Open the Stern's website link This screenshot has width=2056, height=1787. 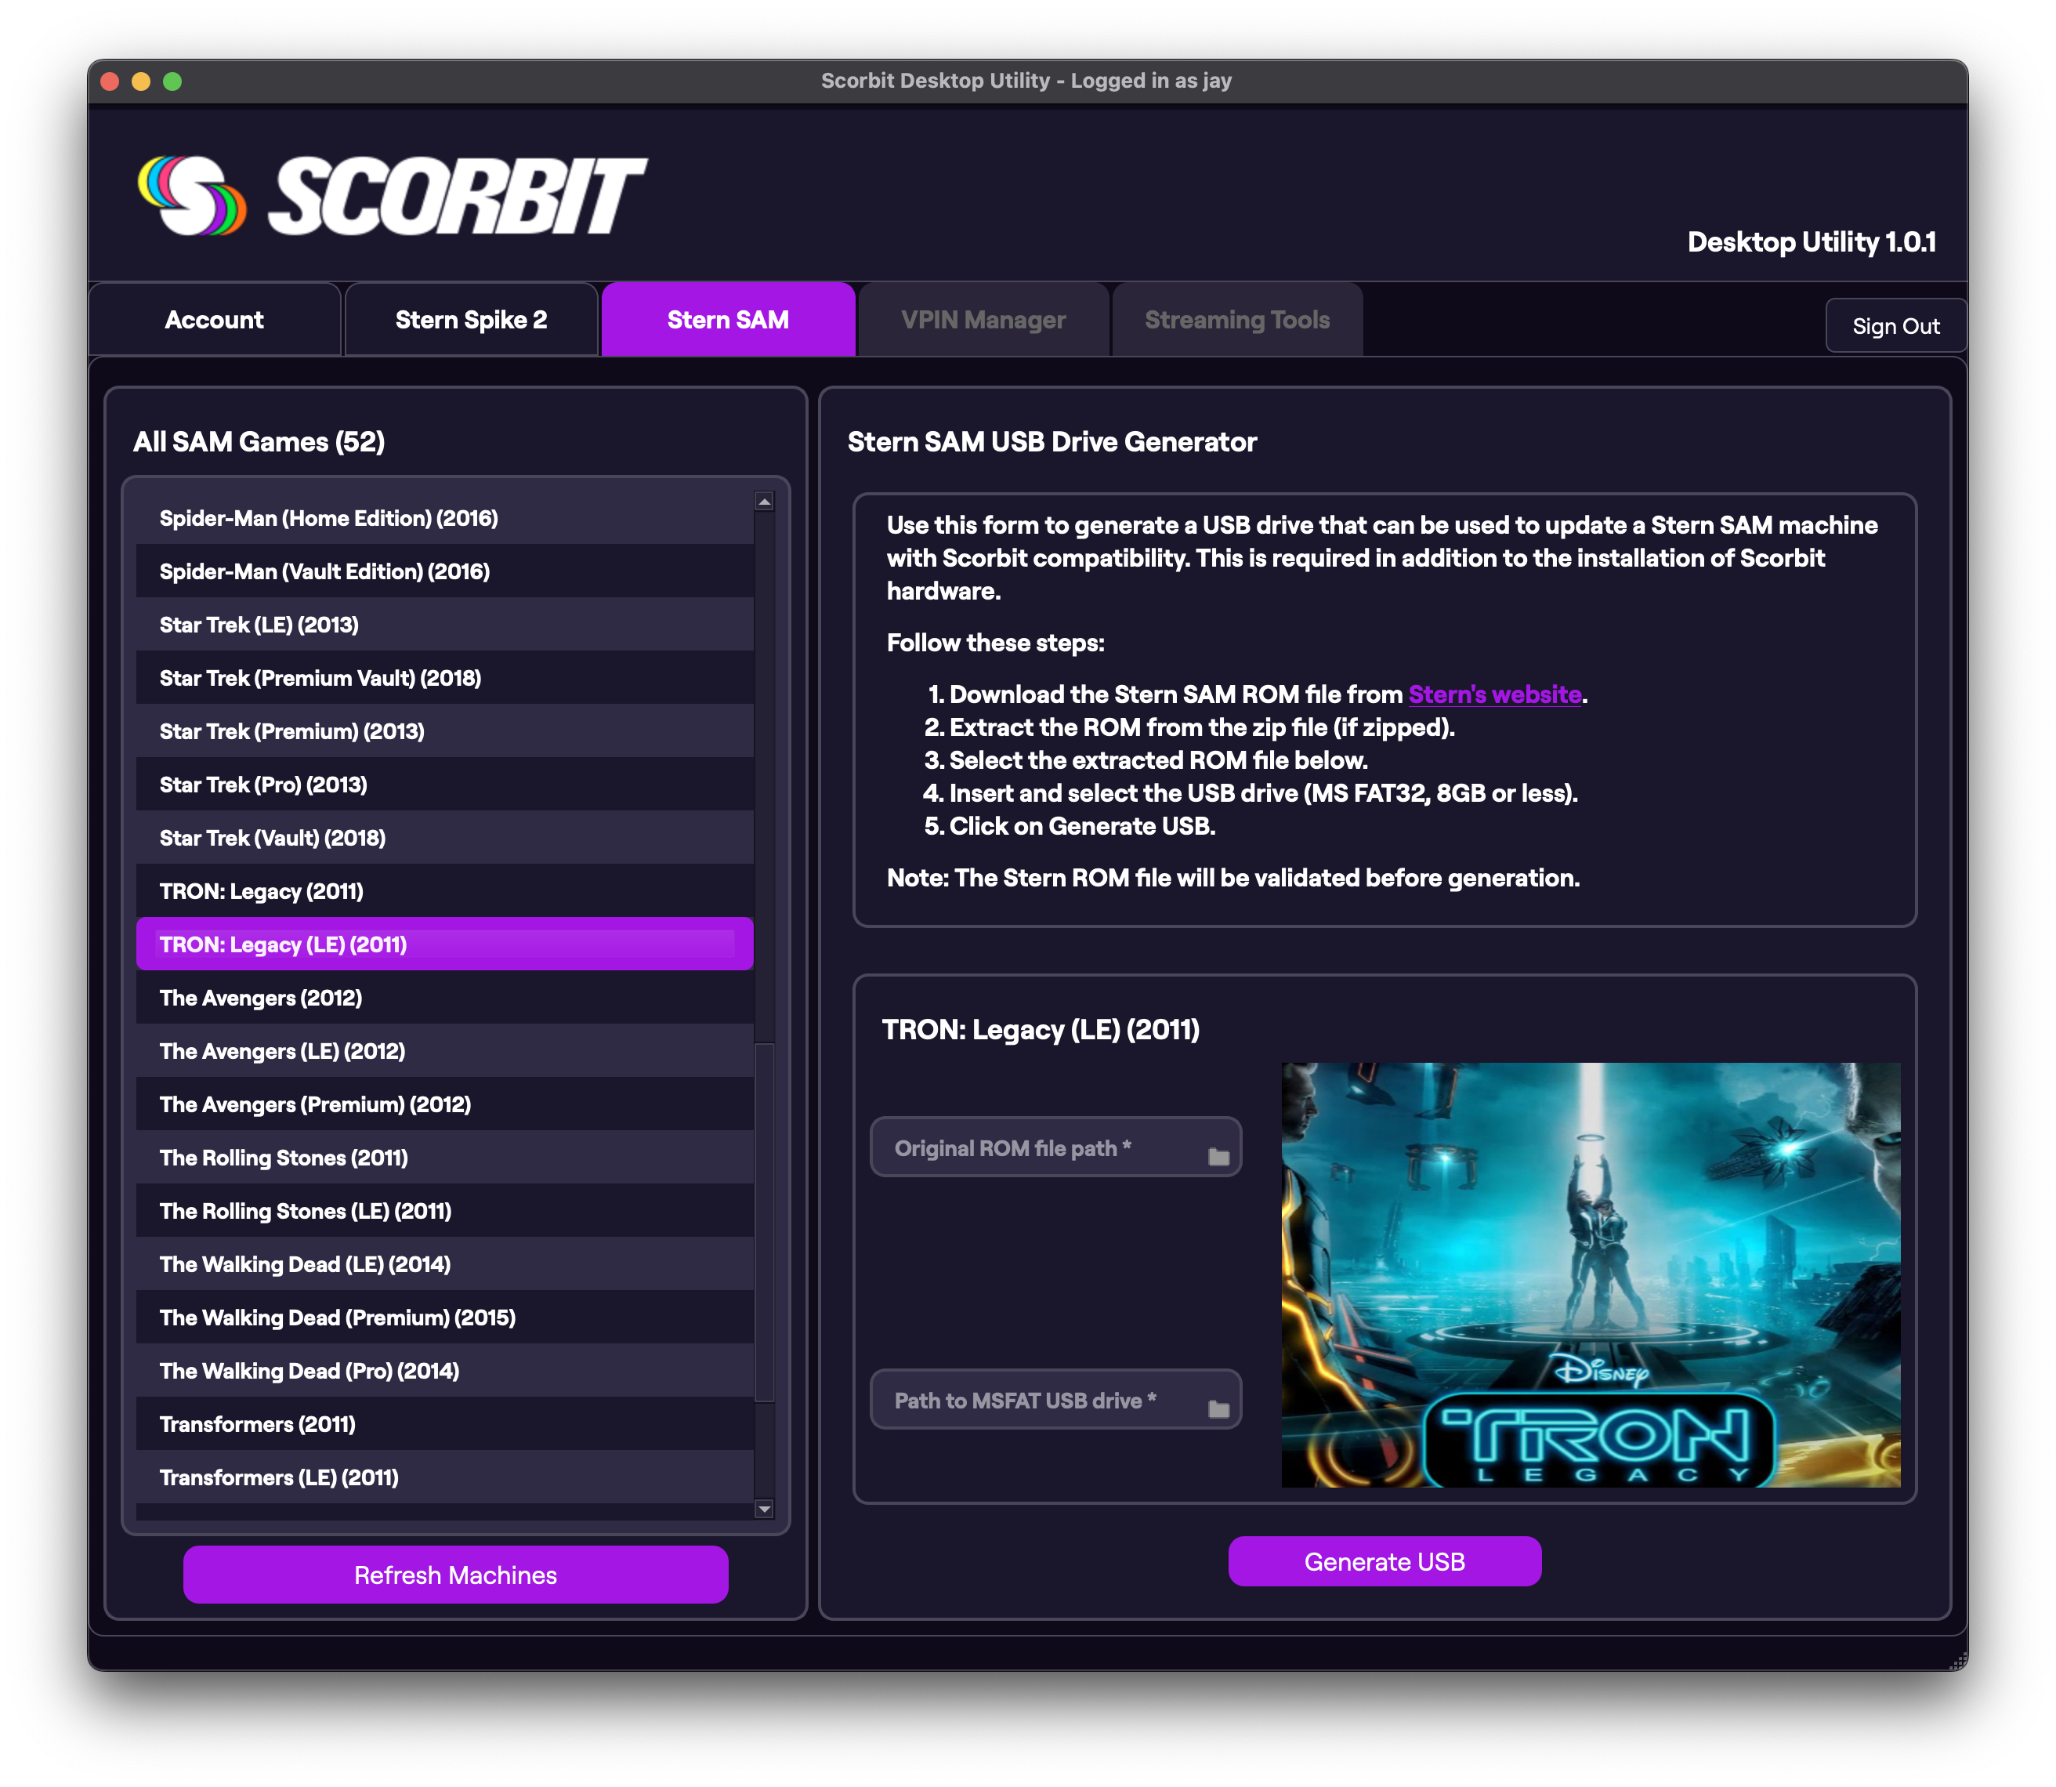point(1493,694)
